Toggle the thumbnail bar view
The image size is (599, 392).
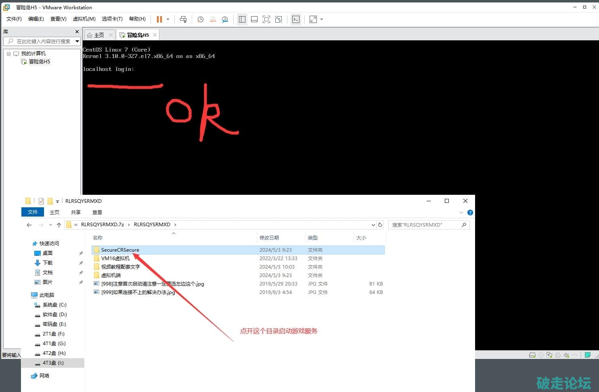[x=254, y=19]
